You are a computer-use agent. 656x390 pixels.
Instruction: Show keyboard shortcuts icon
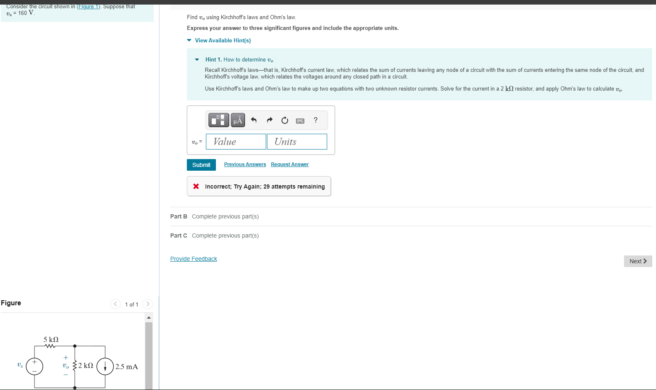(300, 120)
